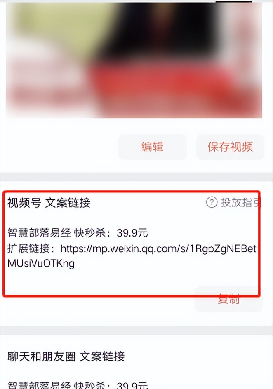Click the question mark help icon
273x389 pixels.
(x=212, y=202)
